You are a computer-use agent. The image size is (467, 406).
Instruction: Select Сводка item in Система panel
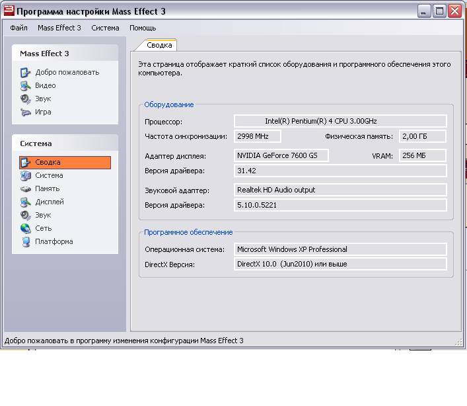click(x=65, y=162)
